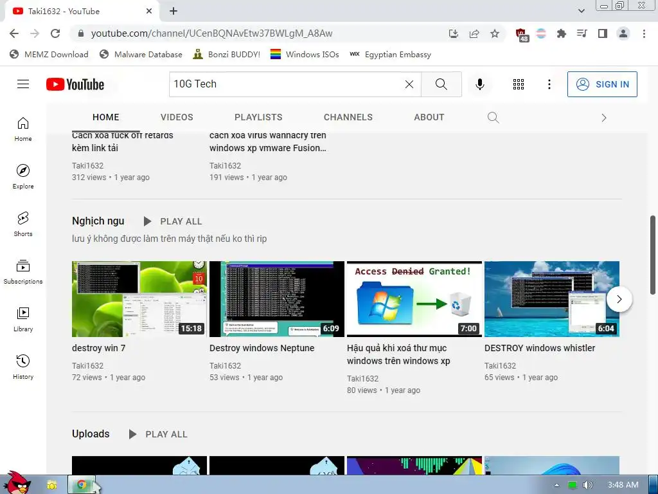This screenshot has width=658, height=494.
Task: Open Subscriptions in the sidebar
Action: coord(23,272)
